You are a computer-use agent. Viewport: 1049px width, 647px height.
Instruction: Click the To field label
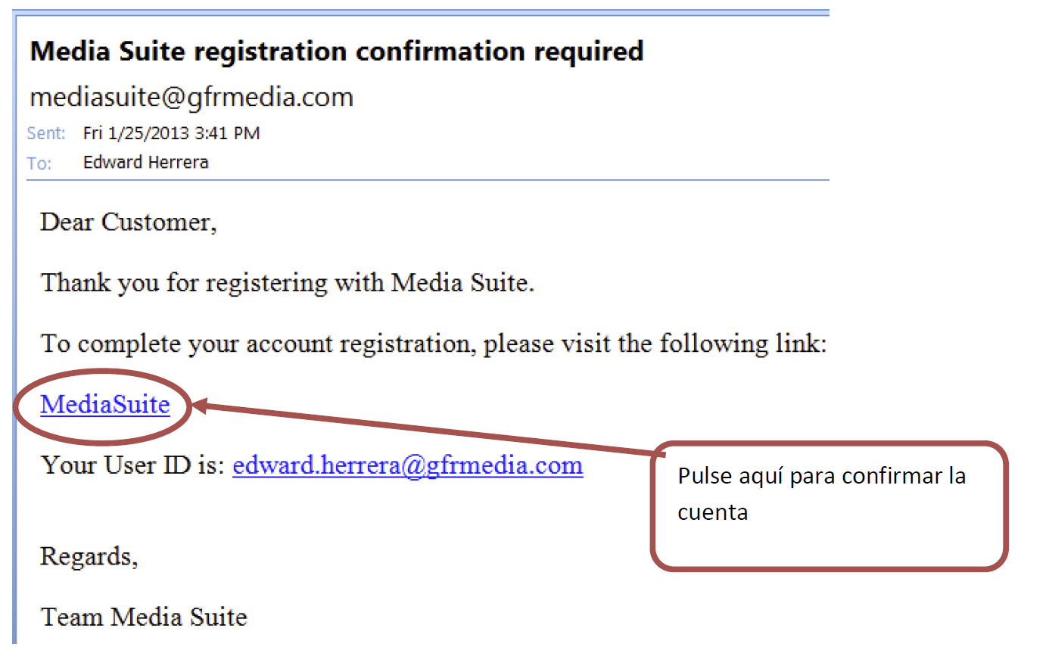tap(39, 163)
